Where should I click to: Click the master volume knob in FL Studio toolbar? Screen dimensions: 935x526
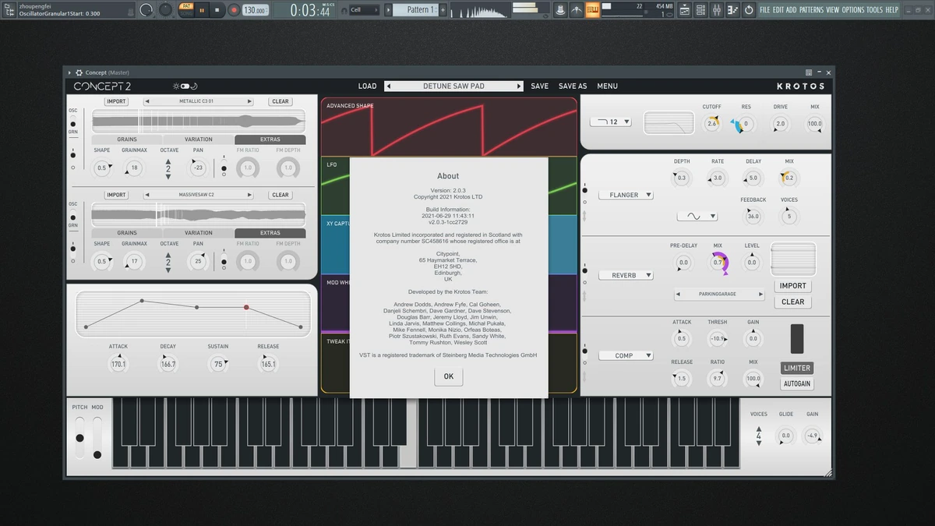(146, 10)
